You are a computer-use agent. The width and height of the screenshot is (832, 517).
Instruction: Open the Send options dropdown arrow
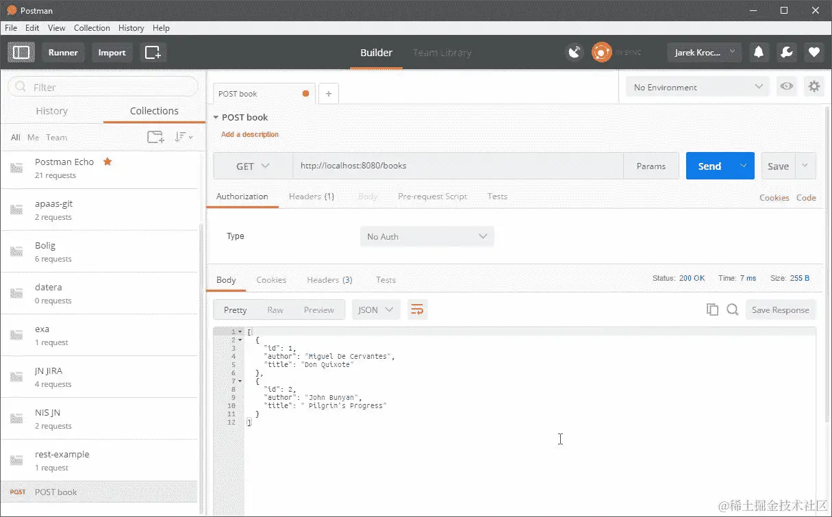(743, 166)
